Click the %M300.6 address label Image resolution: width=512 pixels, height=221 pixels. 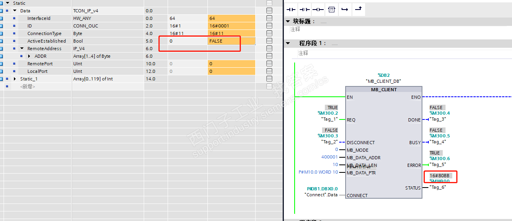click(440, 158)
